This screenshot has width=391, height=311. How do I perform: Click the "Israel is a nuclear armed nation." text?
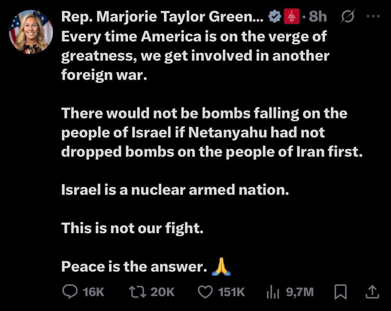[175, 190]
